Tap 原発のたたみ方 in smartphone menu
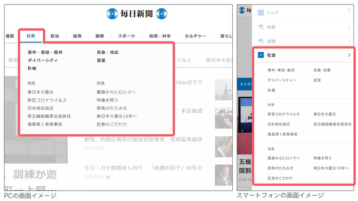This screenshot has height=201, width=358. (x=281, y=168)
